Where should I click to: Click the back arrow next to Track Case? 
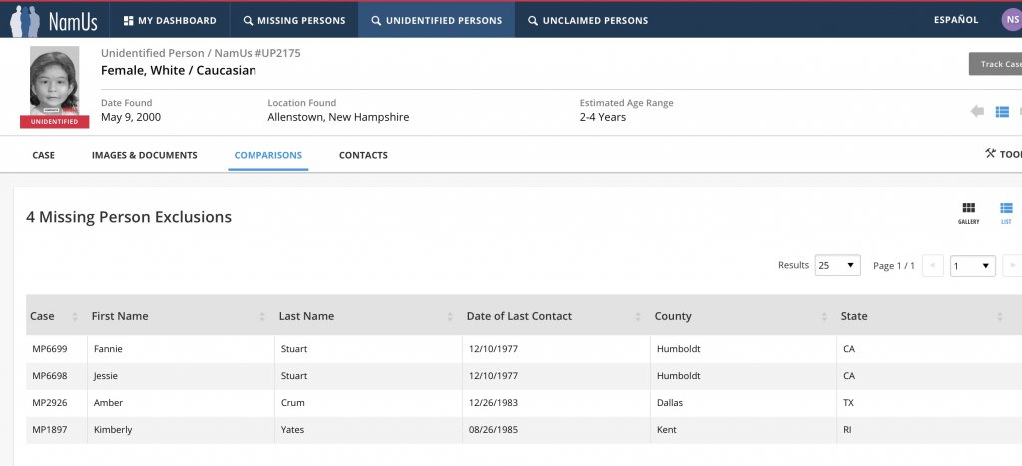pos(977,111)
